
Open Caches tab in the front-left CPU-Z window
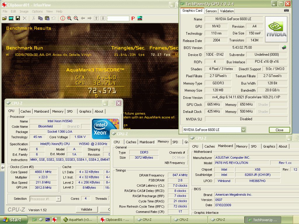[26, 111]
